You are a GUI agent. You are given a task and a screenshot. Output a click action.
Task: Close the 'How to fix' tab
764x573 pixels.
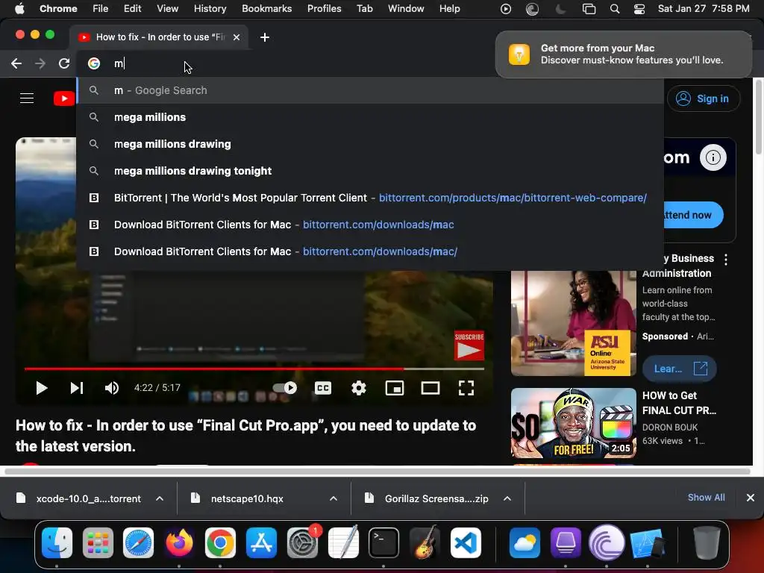pyautogui.click(x=237, y=37)
